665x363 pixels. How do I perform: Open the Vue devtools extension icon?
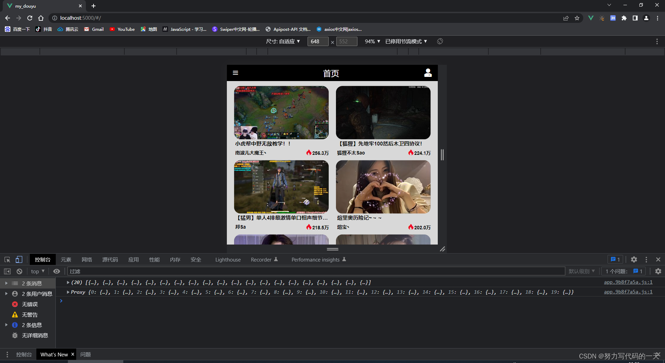tap(591, 18)
